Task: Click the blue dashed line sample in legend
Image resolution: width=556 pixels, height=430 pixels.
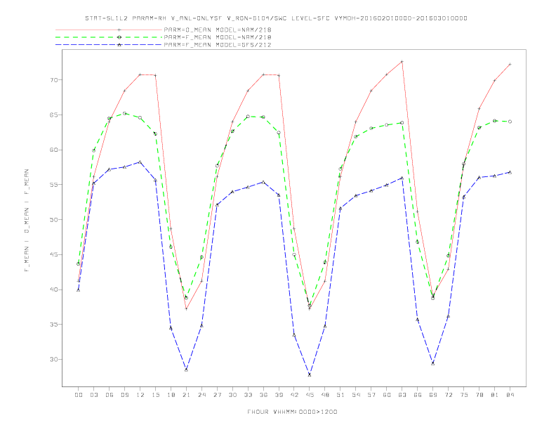Action: (109, 45)
